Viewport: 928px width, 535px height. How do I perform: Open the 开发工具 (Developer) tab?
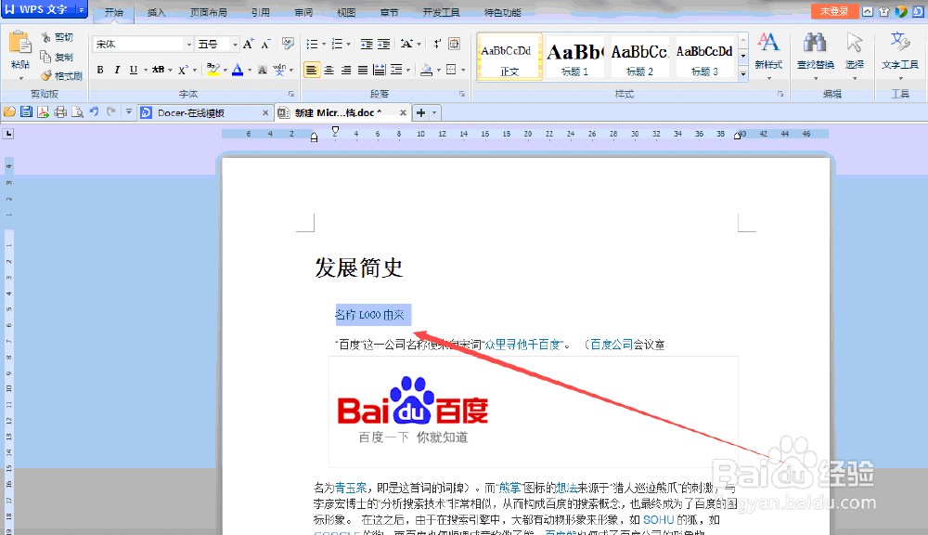[x=442, y=12]
